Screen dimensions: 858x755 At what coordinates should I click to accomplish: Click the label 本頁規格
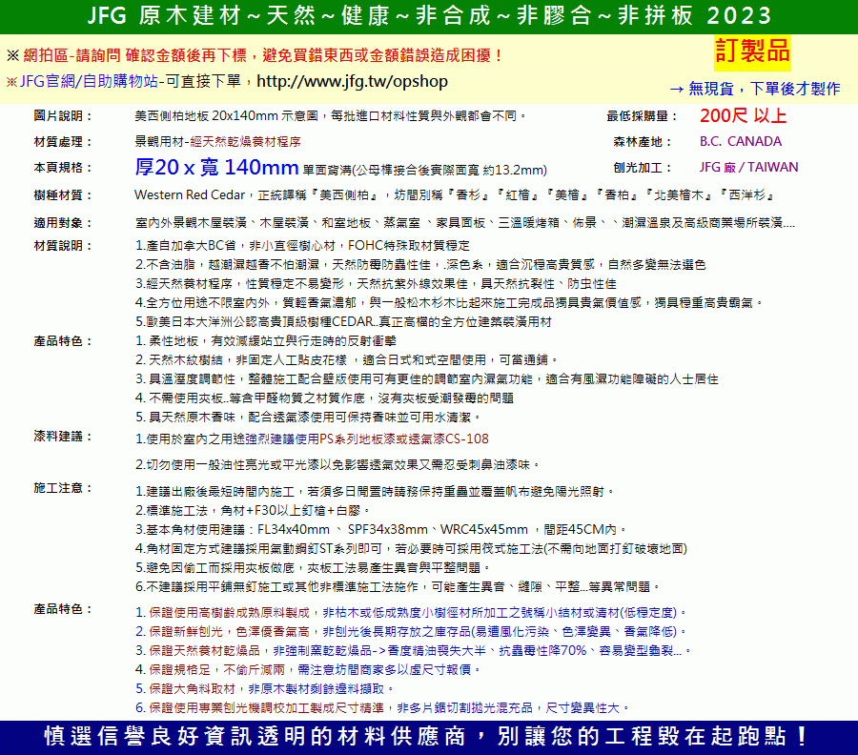(x=62, y=168)
